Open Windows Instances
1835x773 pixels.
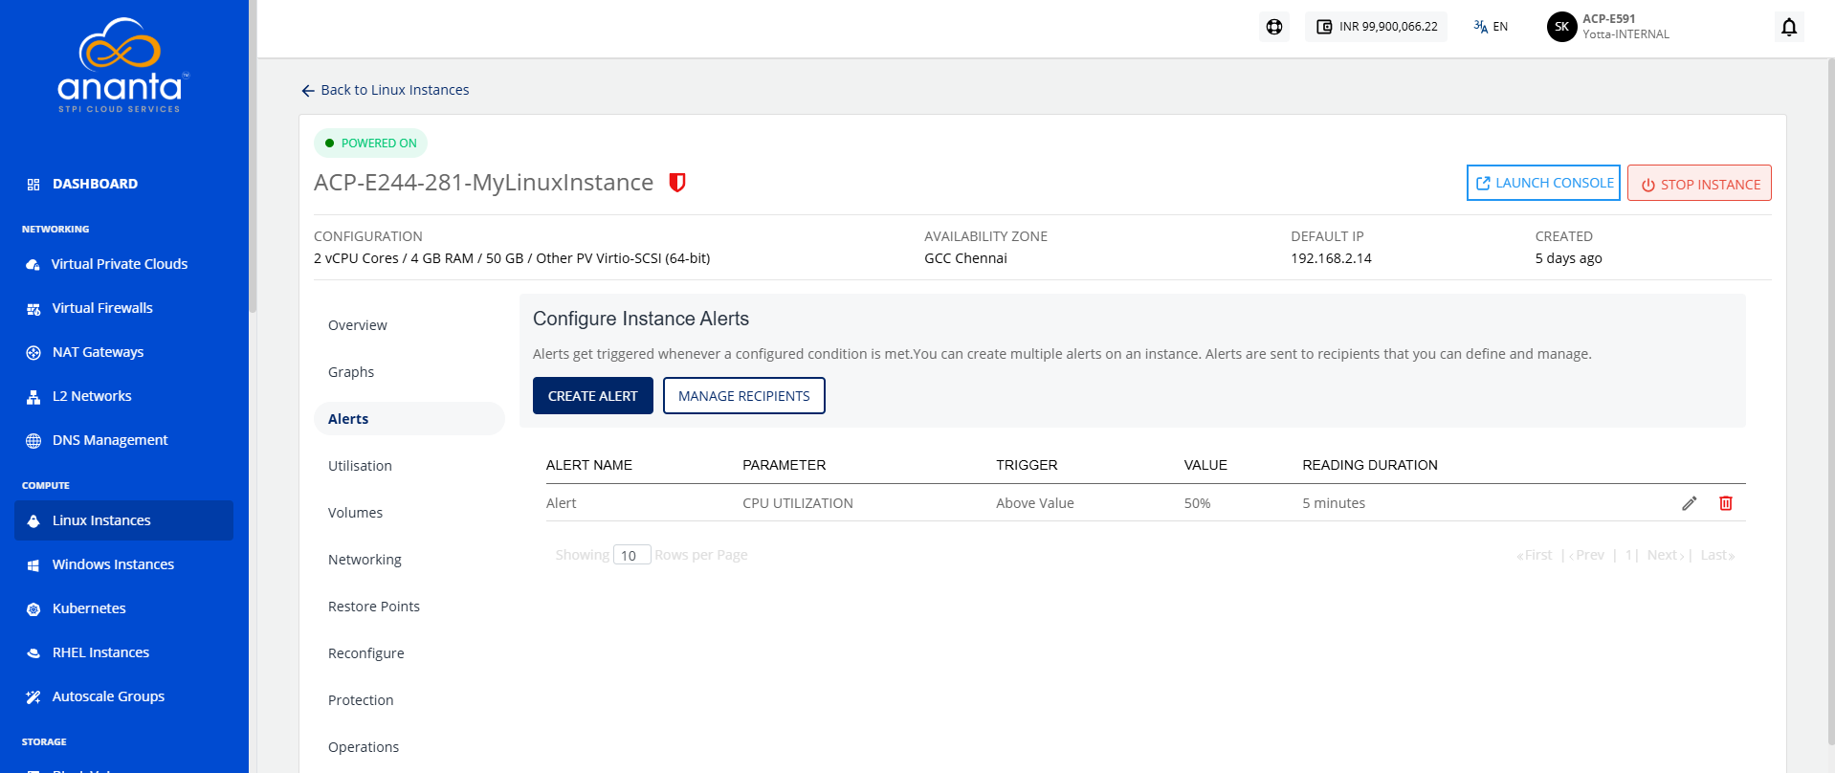click(113, 564)
